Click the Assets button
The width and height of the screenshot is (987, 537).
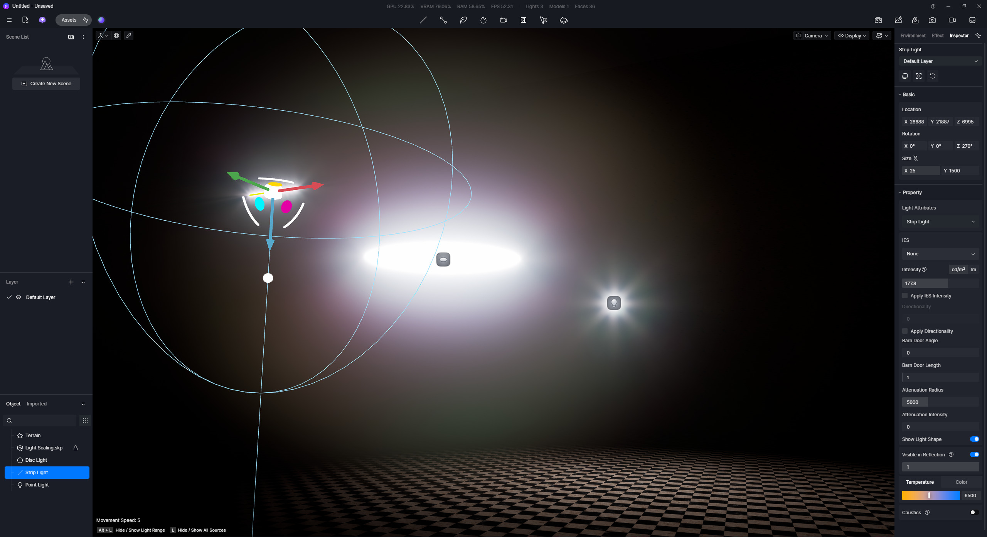[x=69, y=20]
